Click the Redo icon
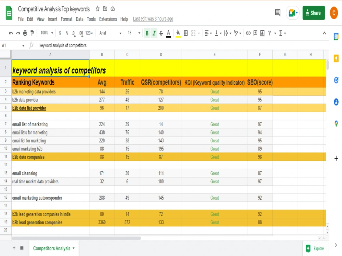 point(18,33)
